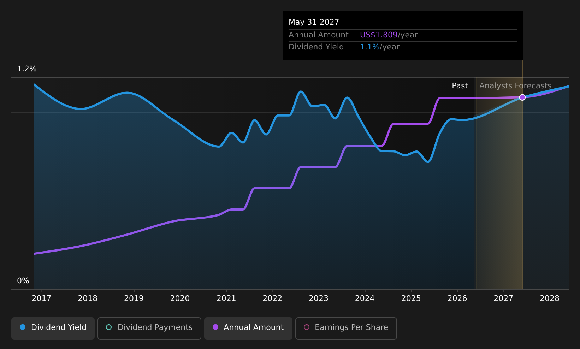Click the 0% y-axis label

[23, 281]
